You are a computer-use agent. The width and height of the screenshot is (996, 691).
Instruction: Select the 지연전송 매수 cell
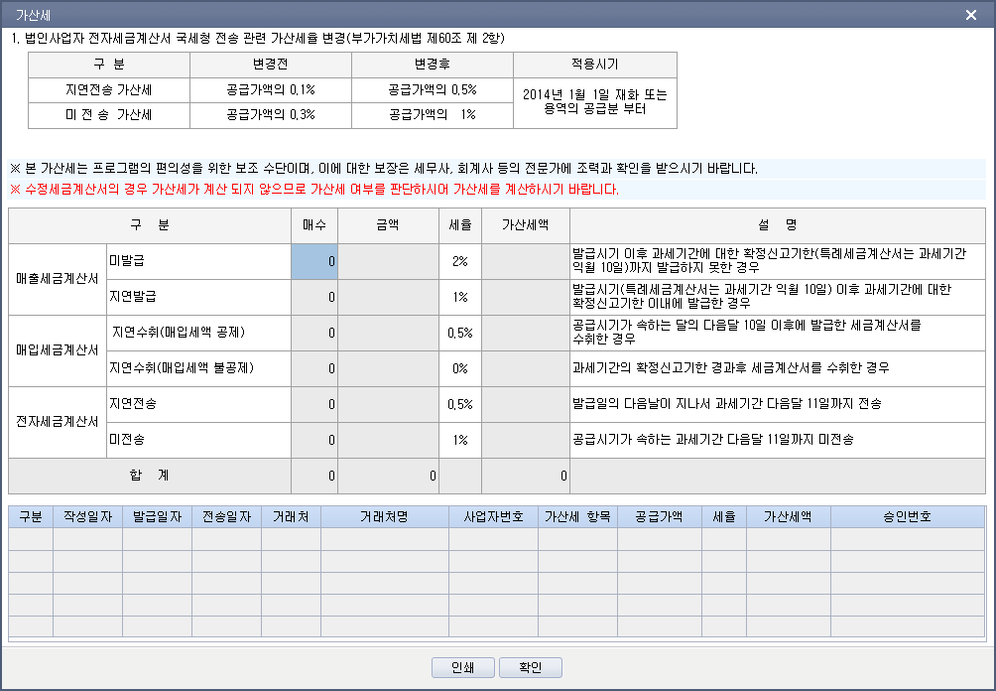[314, 404]
